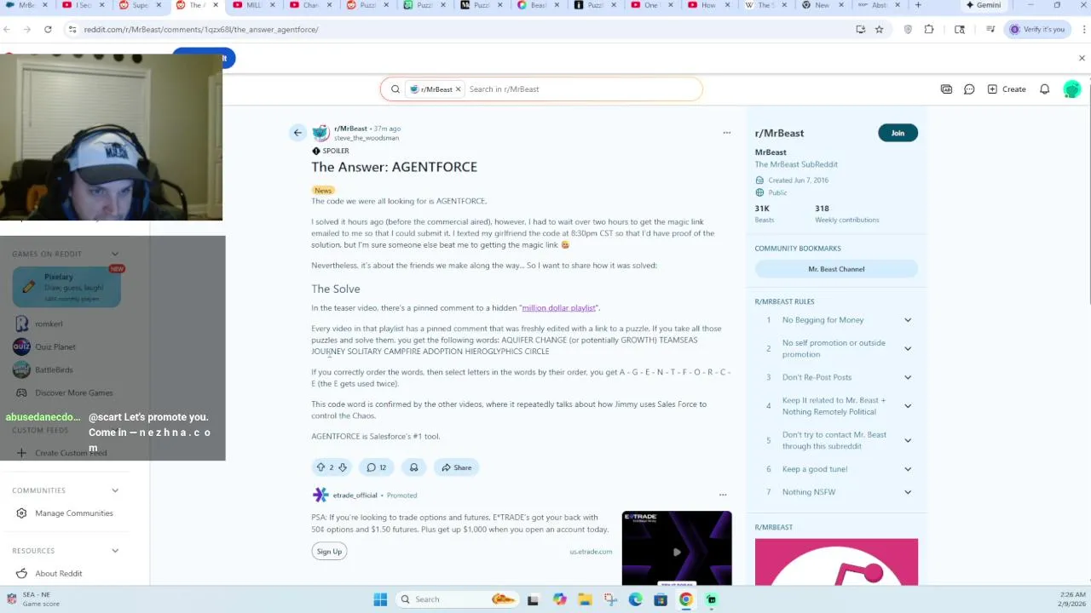Open the post's three-dot options menu
Image resolution: width=1091 pixels, height=613 pixels.
pyautogui.click(x=726, y=133)
